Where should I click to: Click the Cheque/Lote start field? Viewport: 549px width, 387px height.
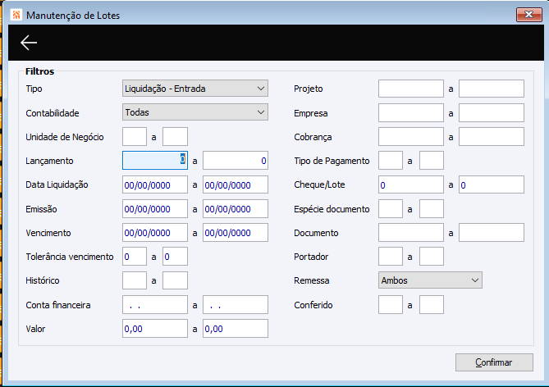[411, 184]
